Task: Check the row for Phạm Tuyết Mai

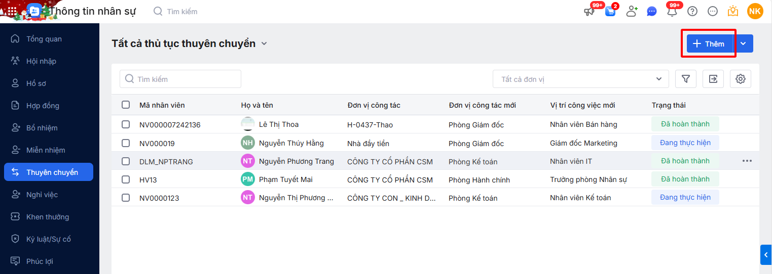Action: [126, 179]
